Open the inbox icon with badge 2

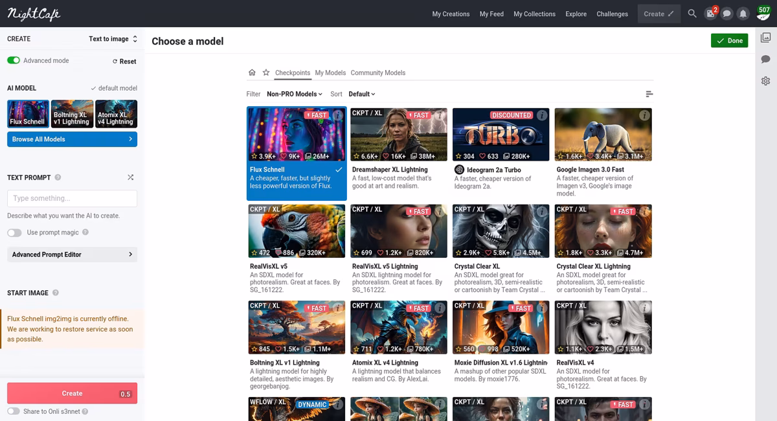click(711, 14)
